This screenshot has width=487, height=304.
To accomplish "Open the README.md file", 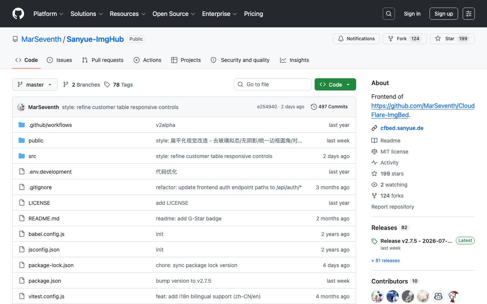I will [x=44, y=218].
